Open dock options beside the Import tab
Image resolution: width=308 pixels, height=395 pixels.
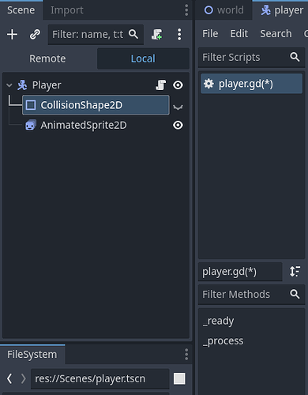tap(186, 10)
